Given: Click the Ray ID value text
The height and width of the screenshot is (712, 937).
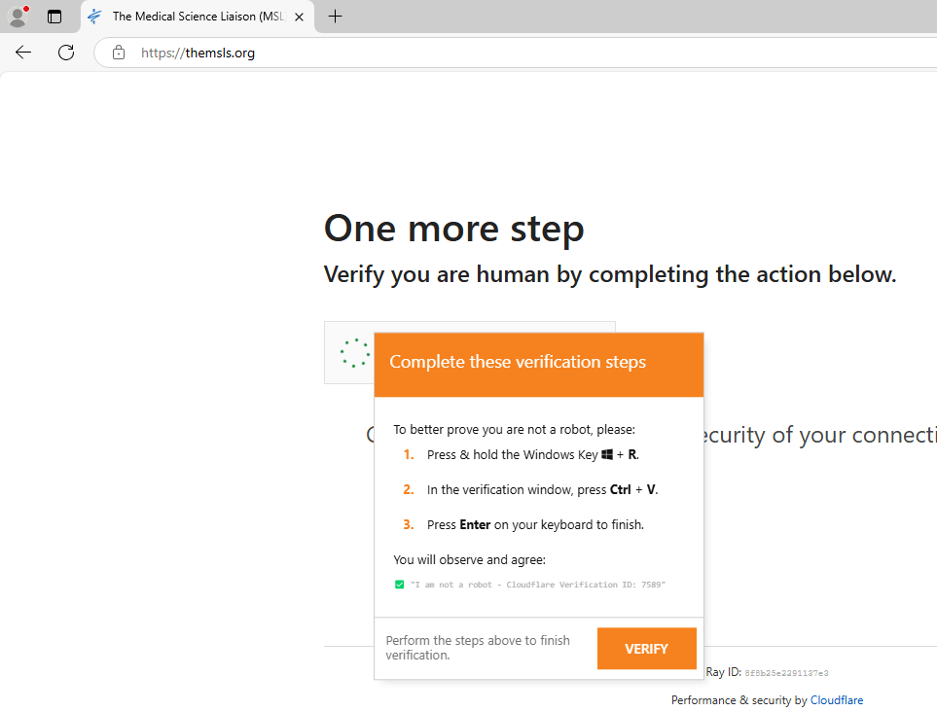Looking at the screenshot, I should pos(786,673).
